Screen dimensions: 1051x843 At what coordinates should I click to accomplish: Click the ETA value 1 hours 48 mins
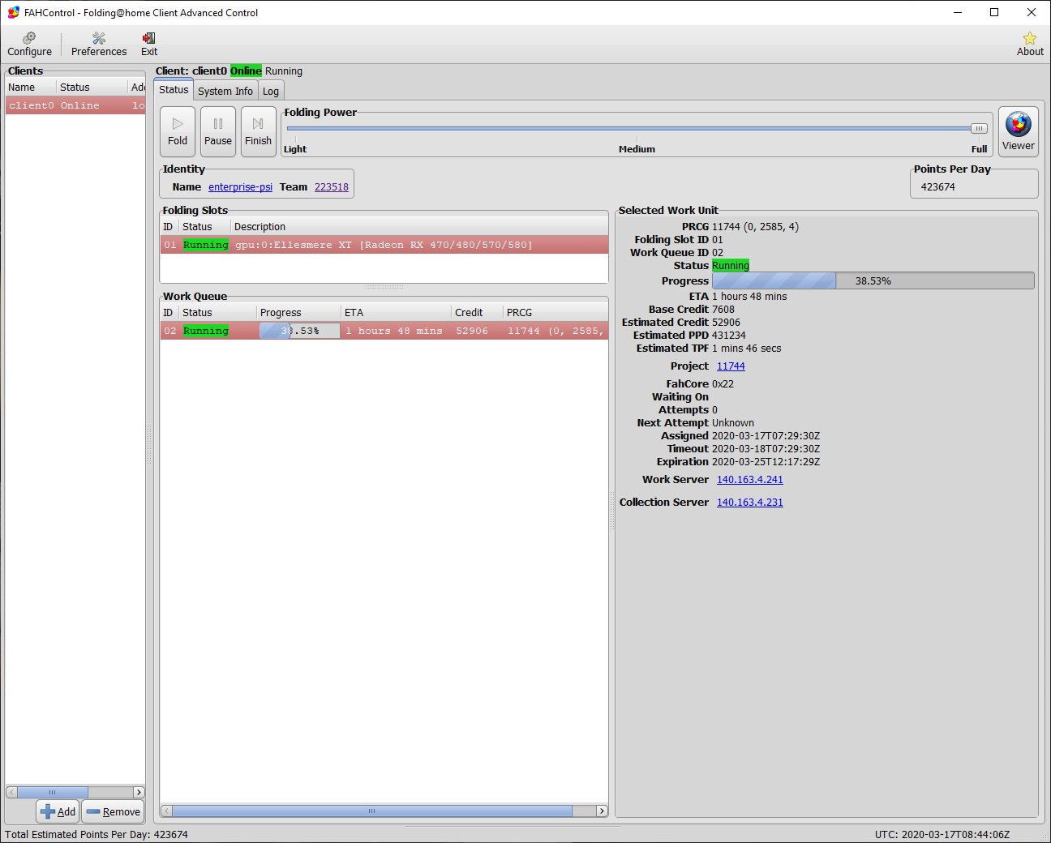point(749,297)
